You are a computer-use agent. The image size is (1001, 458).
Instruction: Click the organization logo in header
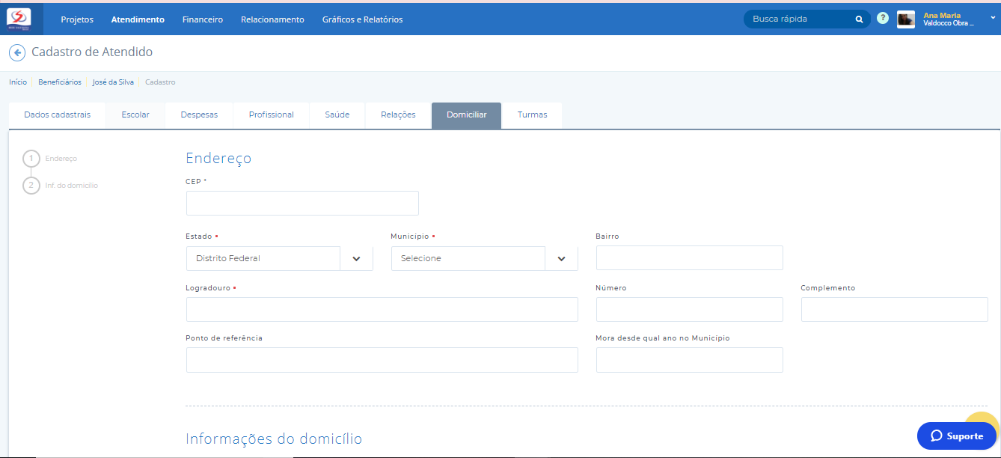[x=19, y=19]
